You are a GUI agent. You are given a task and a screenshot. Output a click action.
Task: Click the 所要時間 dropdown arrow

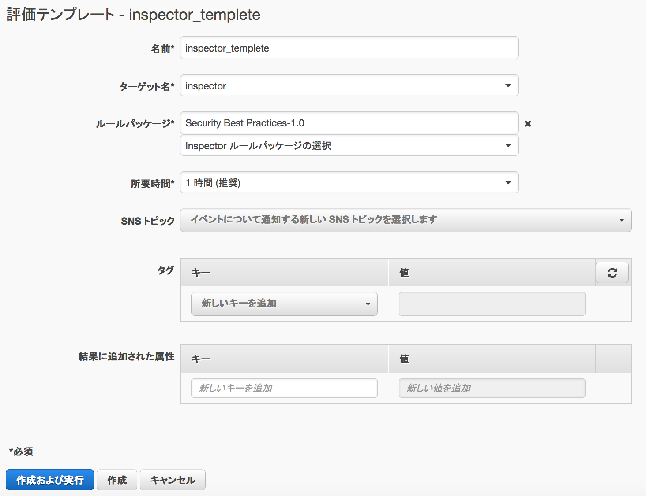(x=508, y=182)
